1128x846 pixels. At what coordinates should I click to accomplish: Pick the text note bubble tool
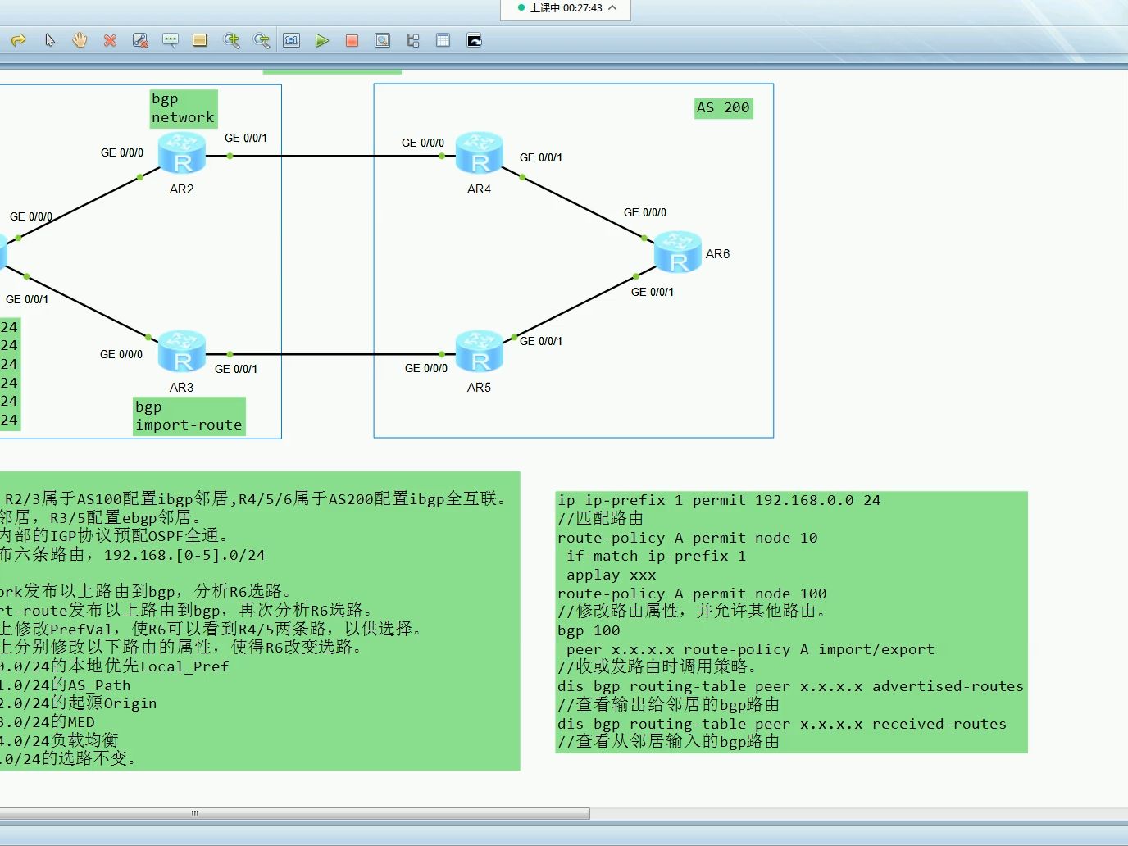[x=171, y=40]
